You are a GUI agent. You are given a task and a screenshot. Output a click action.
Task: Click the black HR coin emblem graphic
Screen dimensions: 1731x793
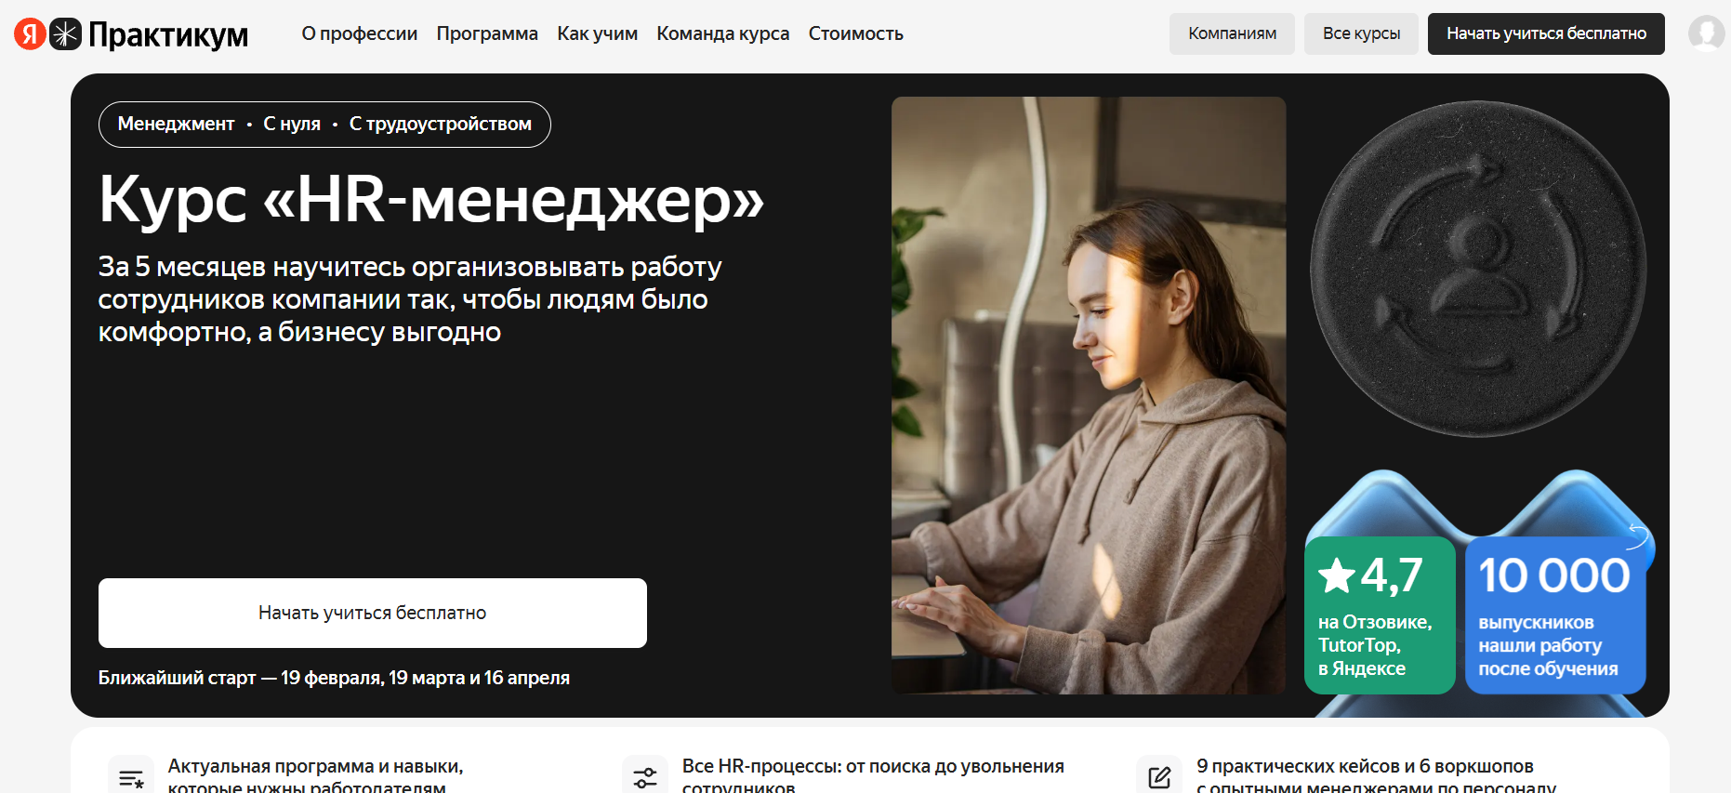point(1478,269)
